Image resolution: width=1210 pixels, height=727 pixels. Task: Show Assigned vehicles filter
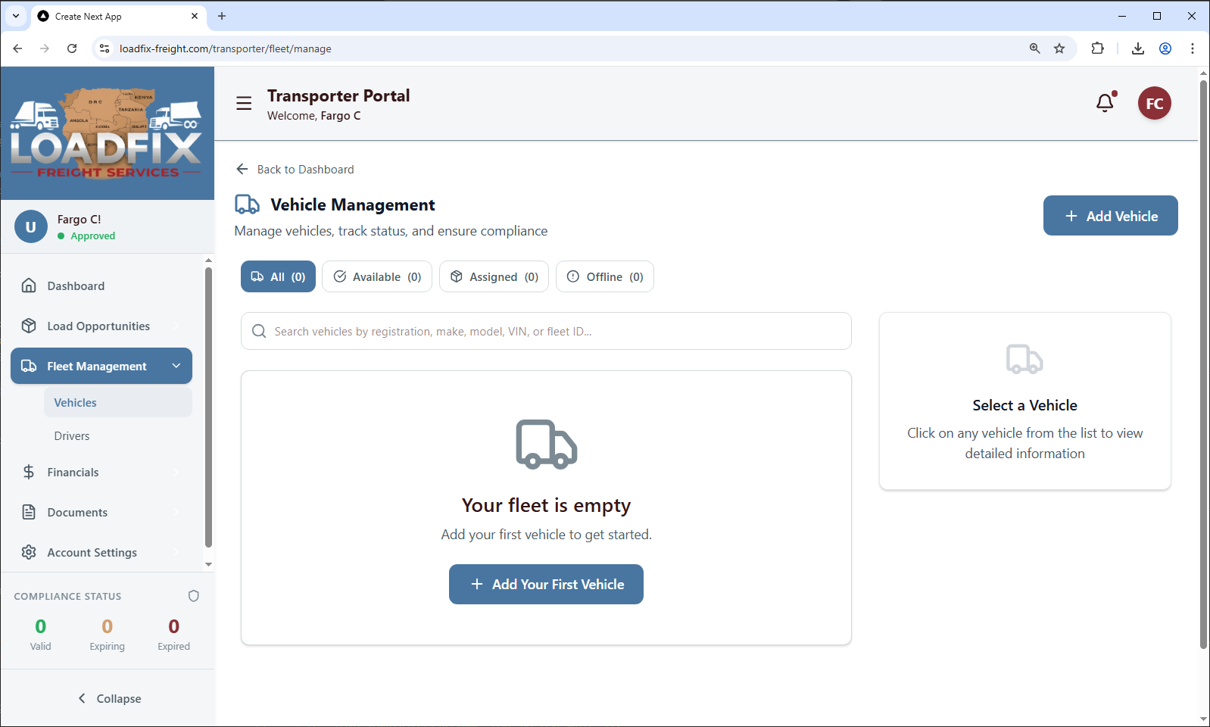(494, 277)
